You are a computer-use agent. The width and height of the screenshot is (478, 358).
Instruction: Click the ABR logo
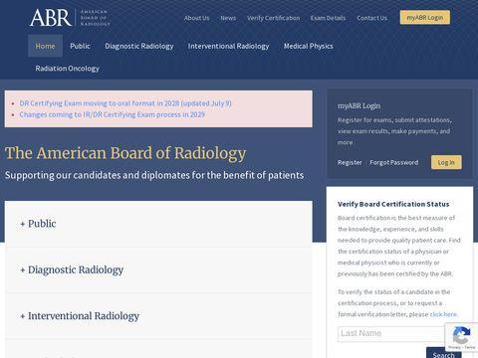[x=70, y=18]
